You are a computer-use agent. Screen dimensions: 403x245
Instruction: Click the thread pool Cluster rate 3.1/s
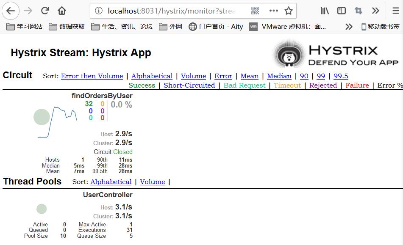tap(124, 216)
